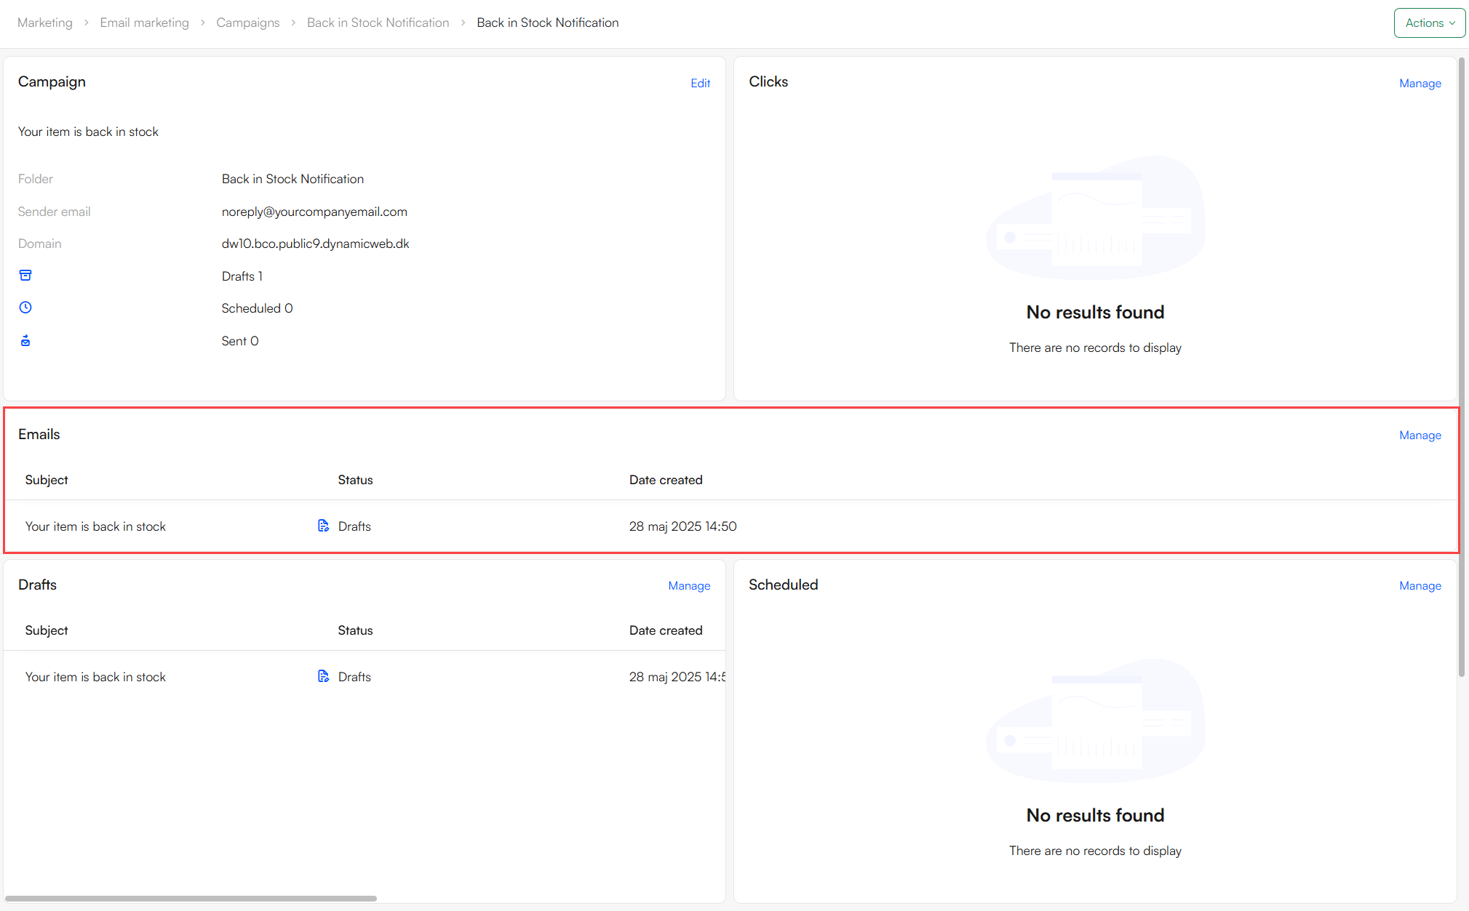This screenshot has width=1469, height=911.
Task: Open Manage for the Scheduled panel
Action: pyautogui.click(x=1420, y=585)
